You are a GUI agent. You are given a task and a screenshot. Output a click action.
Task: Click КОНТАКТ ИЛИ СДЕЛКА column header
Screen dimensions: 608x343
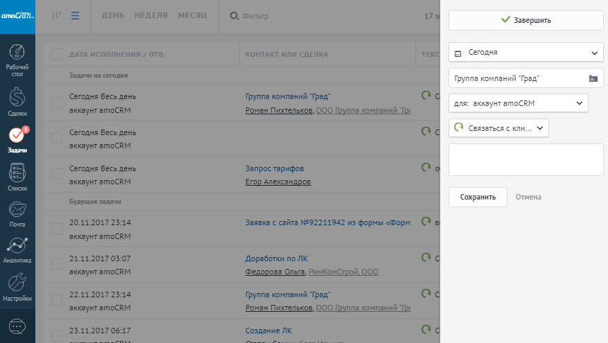click(x=286, y=54)
